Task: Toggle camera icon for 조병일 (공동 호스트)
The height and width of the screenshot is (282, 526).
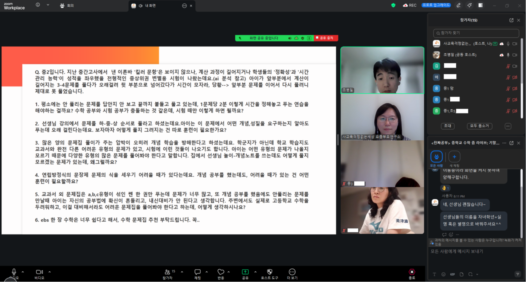Action: (x=515, y=55)
